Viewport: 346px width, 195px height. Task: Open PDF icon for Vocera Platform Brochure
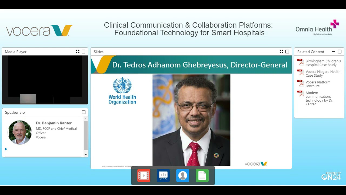(x=301, y=83)
